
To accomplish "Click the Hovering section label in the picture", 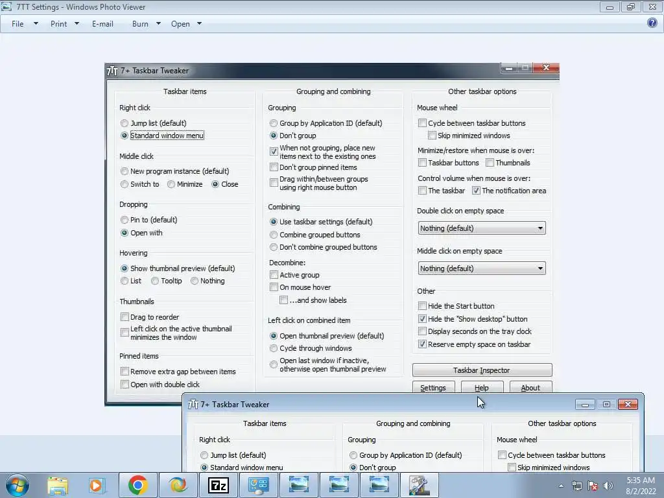I will click(134, 253).
